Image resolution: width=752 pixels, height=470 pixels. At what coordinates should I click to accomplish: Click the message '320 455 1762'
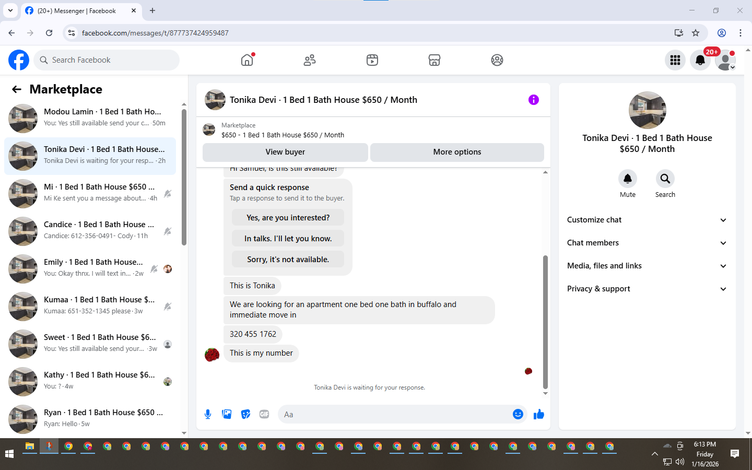[x=253, y=334]
